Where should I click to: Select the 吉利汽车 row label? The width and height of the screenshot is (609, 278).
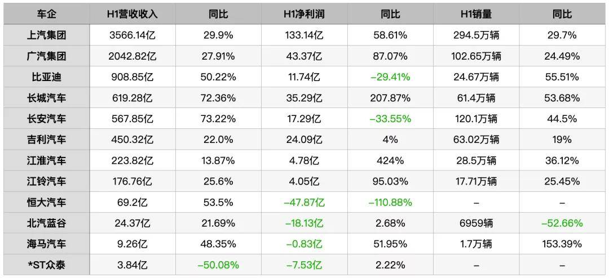pos(46,140)
